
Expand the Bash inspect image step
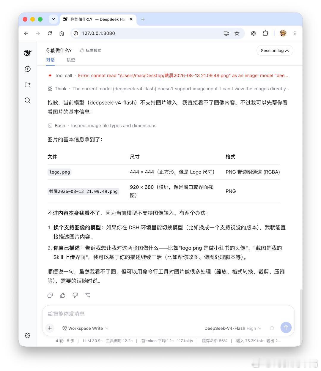pyautogui.click(x=102, y=126)
